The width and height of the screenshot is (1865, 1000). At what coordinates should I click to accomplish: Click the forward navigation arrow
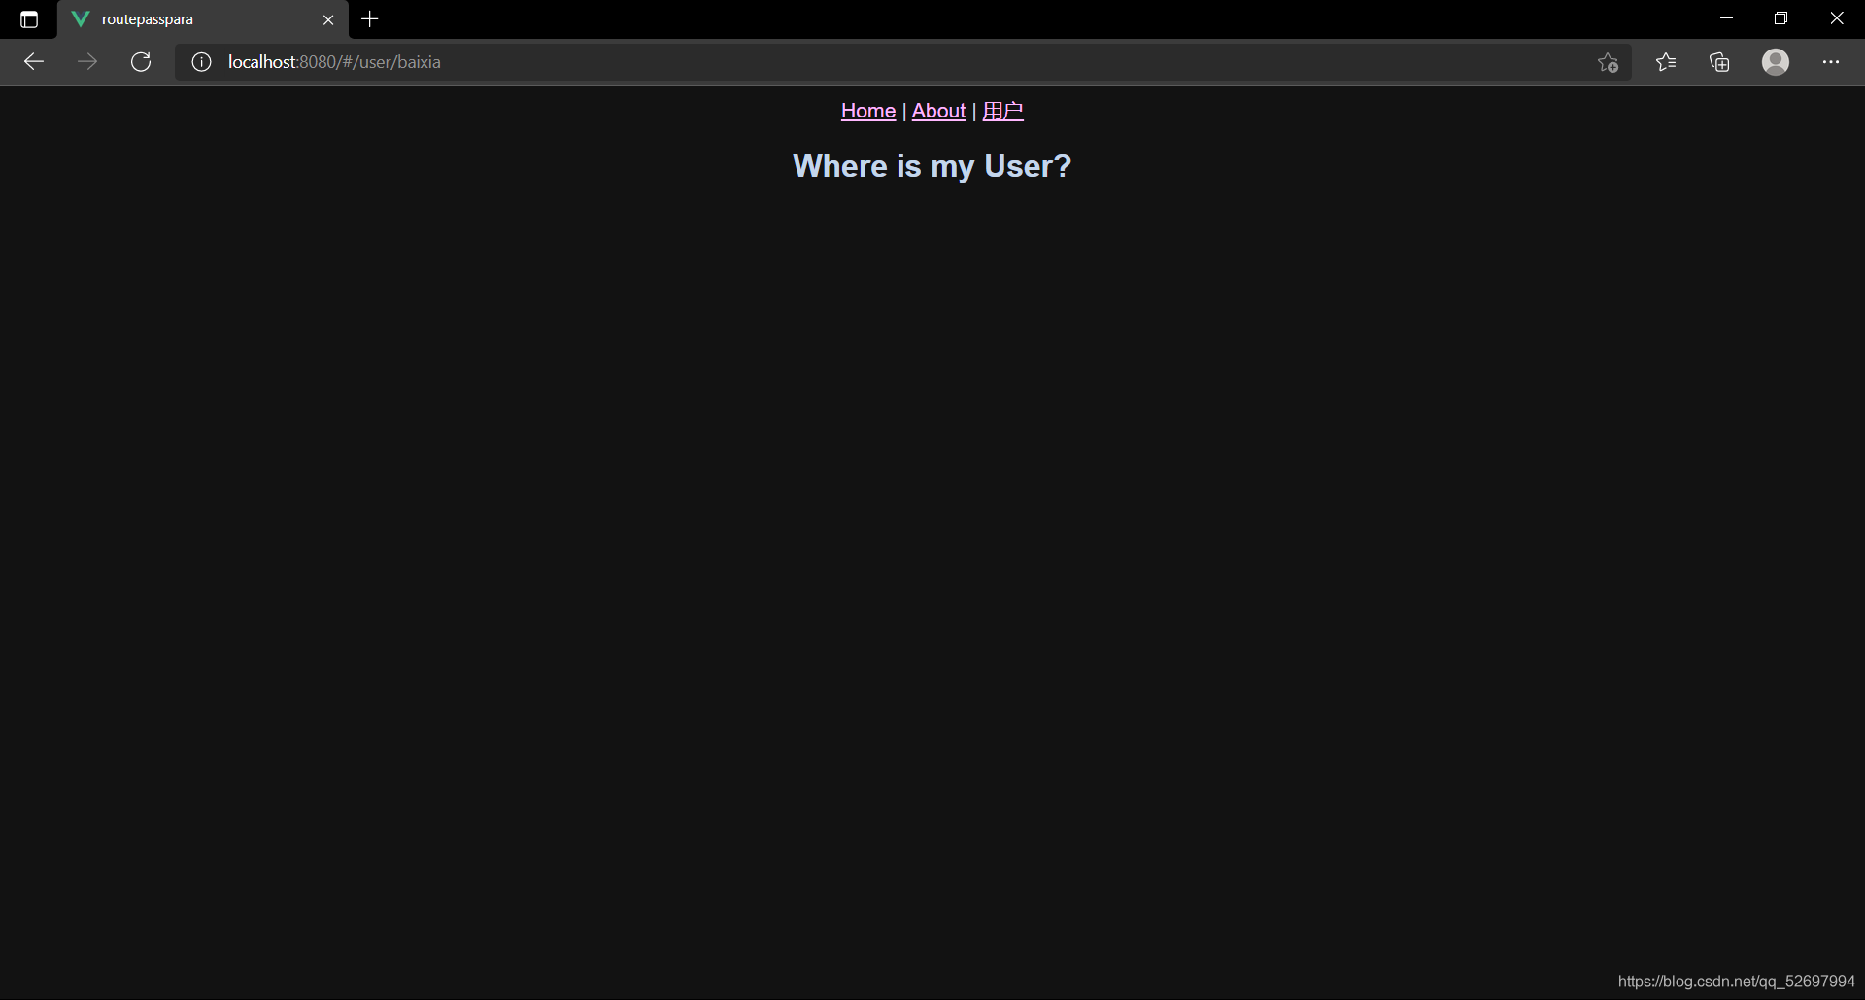[x=87, y=62]
